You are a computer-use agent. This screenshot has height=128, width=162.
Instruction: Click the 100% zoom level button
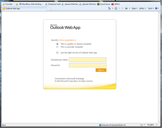151,125
